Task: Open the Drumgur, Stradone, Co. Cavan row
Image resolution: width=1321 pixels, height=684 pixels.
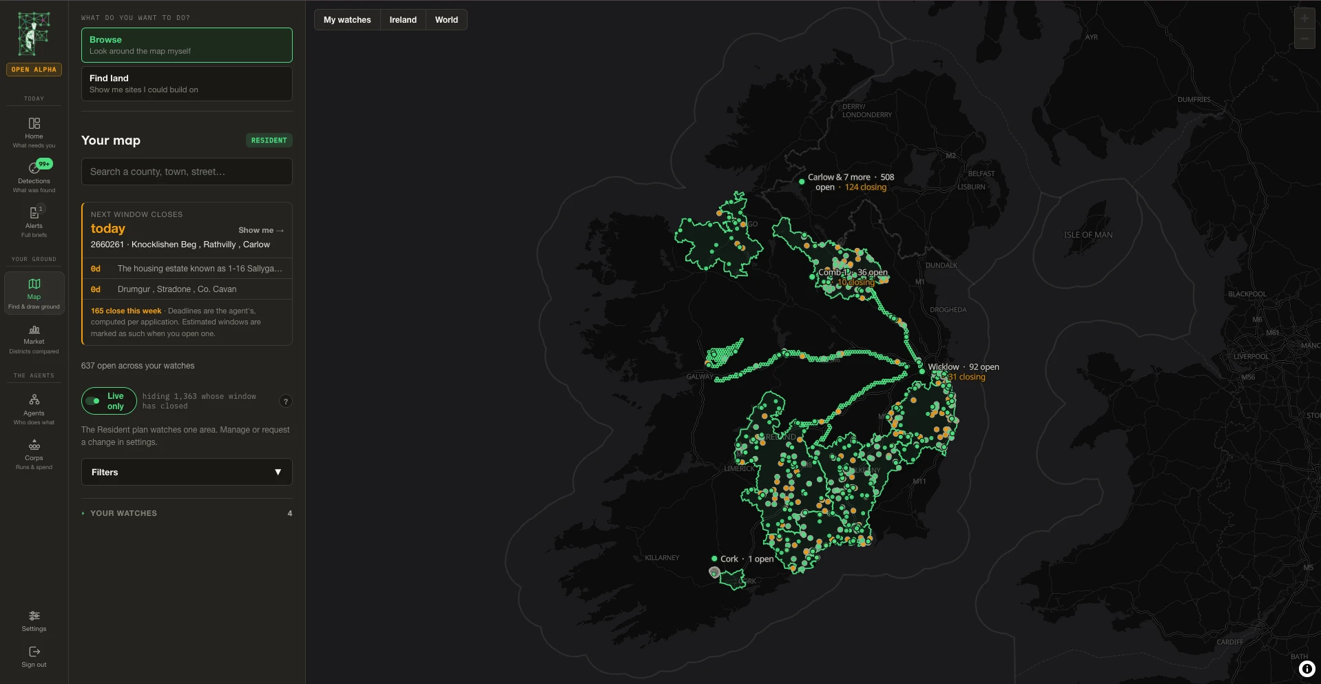Action: (187, 289)
